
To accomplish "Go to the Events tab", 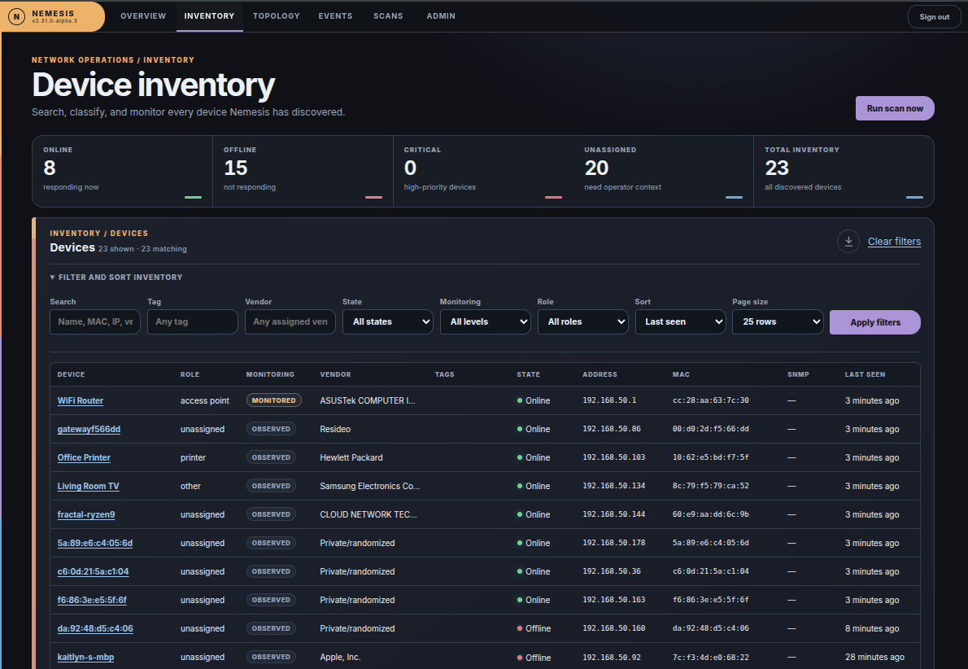I will tap(335, 16).
